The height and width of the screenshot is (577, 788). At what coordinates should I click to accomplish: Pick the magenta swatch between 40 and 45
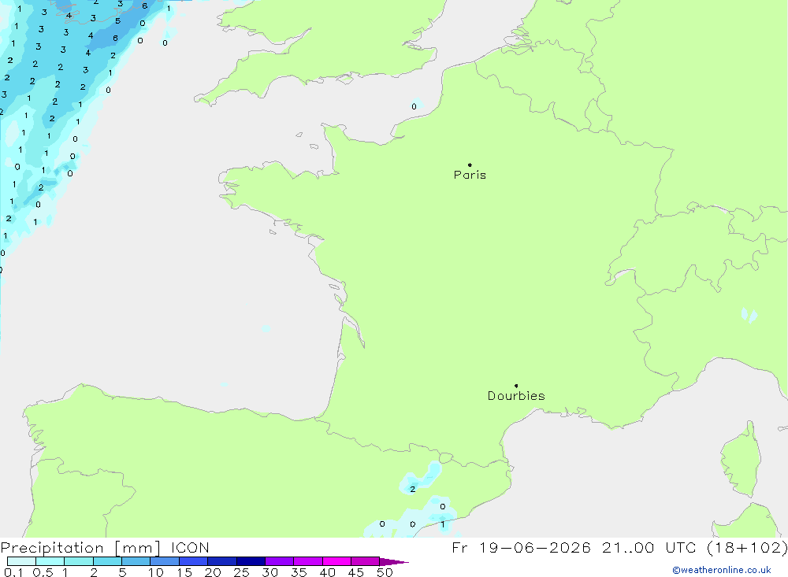pyautogui.click(x=336, y=561)
